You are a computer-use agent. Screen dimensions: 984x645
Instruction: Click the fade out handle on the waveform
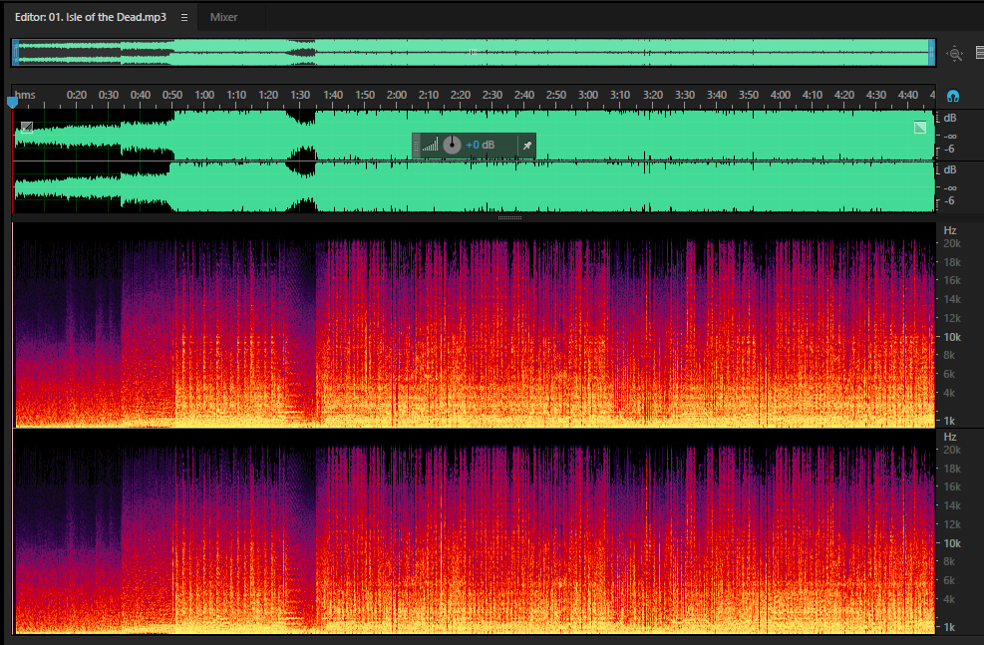click(920, 128)
